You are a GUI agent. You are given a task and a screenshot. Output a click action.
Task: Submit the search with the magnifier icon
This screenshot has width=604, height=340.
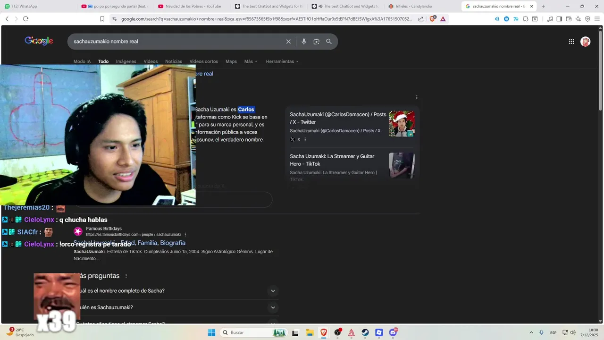tap(329, 42)
